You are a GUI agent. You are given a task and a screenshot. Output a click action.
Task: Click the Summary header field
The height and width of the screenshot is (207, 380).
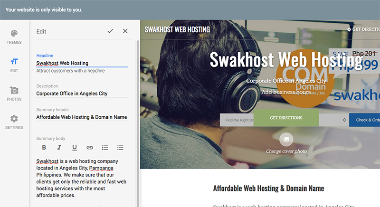[x=82, y=117]
